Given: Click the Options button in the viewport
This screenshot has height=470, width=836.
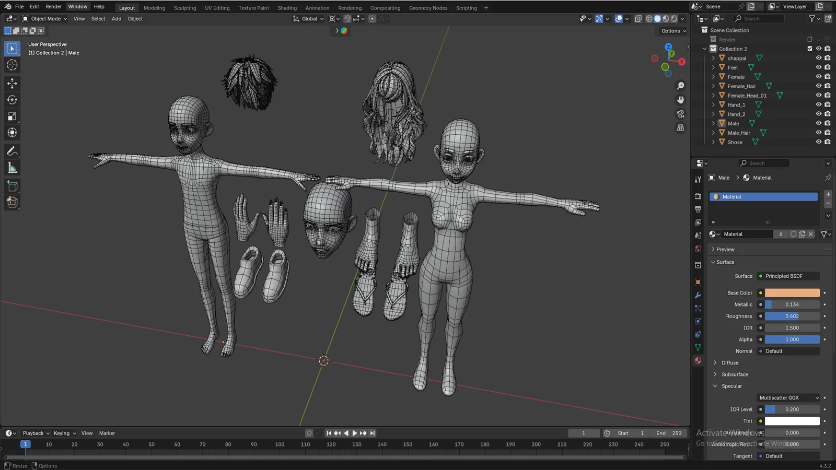Looking at the screenshot, I should coord(672,30).
